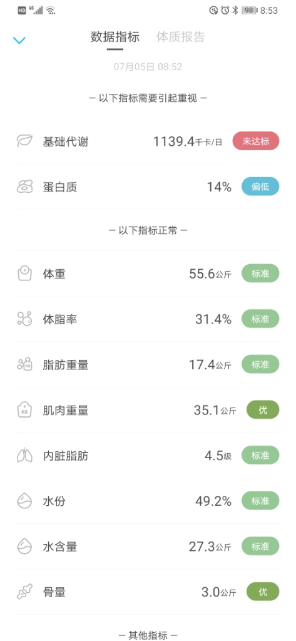Tap the 优 badge for 肌肉重量
Image resolution: width=296 pixels, height=641 pixels.
(x=263, y=410)
